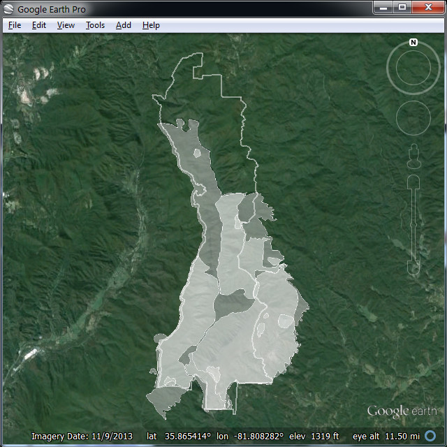
Task: Click the Look joystick ring under N
Action: tap(413, 68)
